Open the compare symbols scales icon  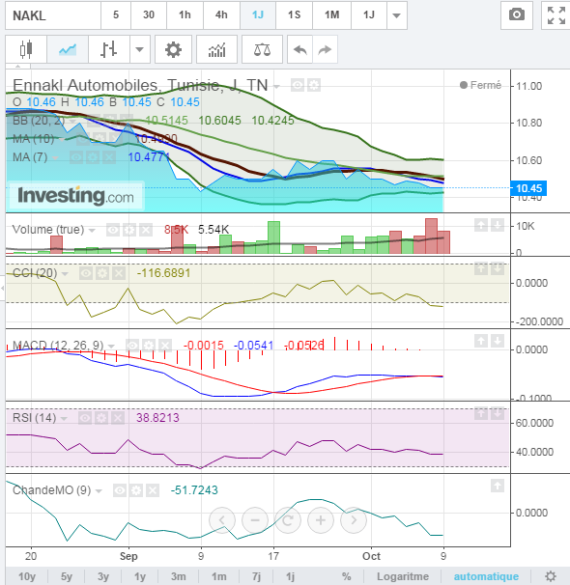[x=262, y=49]
